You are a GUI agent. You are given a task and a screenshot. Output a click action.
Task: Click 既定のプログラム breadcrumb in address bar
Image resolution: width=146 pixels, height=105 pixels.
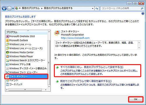(x=31, y=8)
